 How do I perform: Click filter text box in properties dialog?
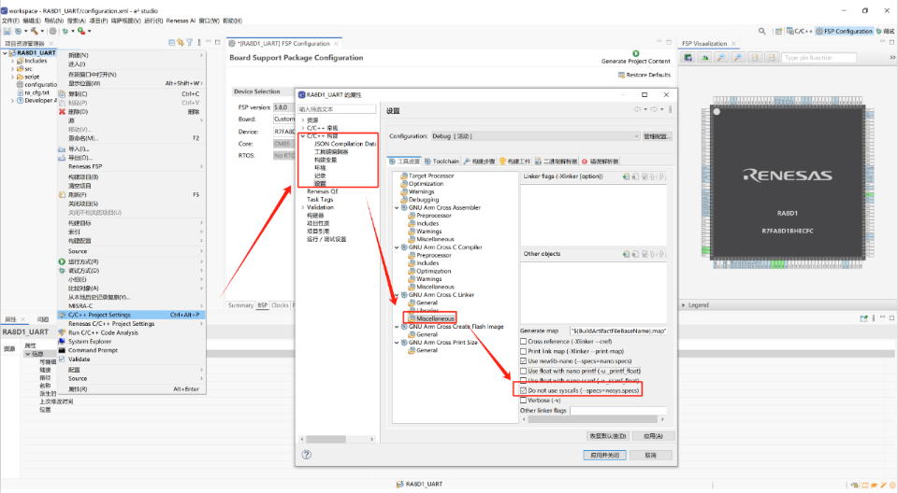(x=337, y=109)
